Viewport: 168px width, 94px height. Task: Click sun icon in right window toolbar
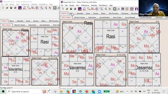coord(119,9)
